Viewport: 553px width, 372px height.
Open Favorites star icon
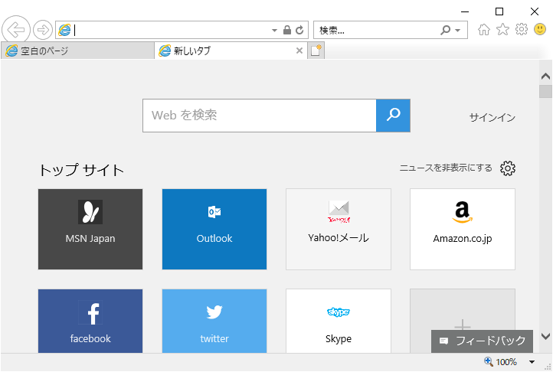pyautogui.click(x=502, y=30)
